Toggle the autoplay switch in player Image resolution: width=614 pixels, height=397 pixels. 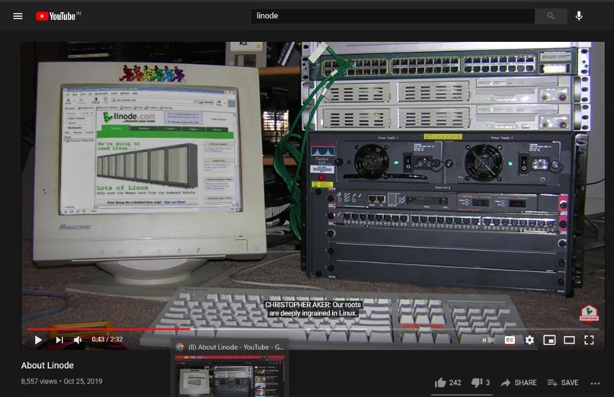click(x=487, y=340)
